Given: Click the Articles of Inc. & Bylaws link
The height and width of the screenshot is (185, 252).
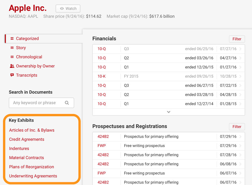Looking at the screenshot, I should tap(31, 130).
